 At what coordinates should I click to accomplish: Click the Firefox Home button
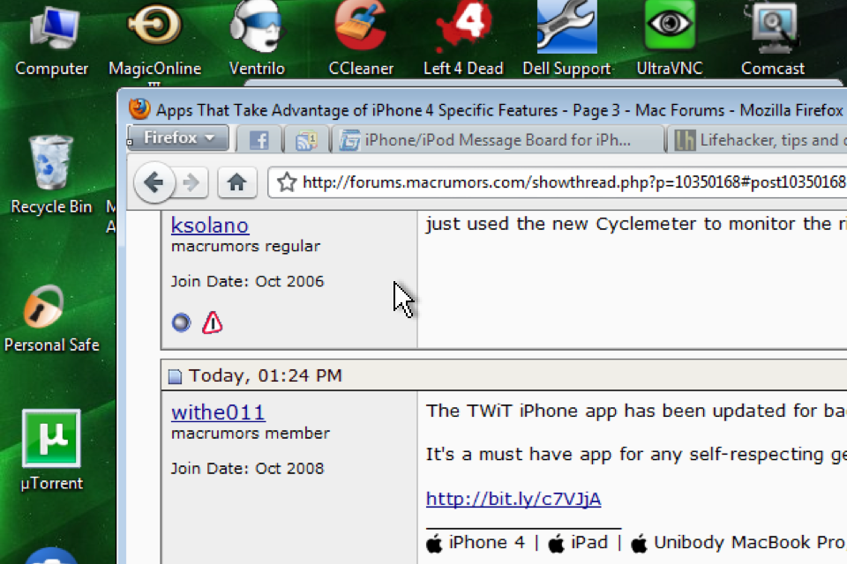(x=236, y=183)
